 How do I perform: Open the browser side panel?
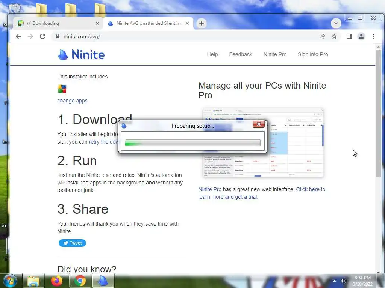tap(349, 36)
